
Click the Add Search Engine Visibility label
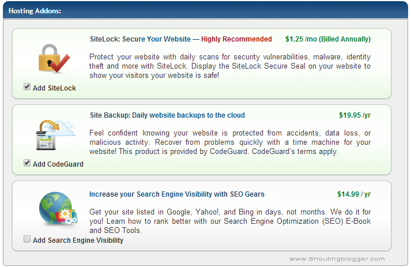[78, 240]
